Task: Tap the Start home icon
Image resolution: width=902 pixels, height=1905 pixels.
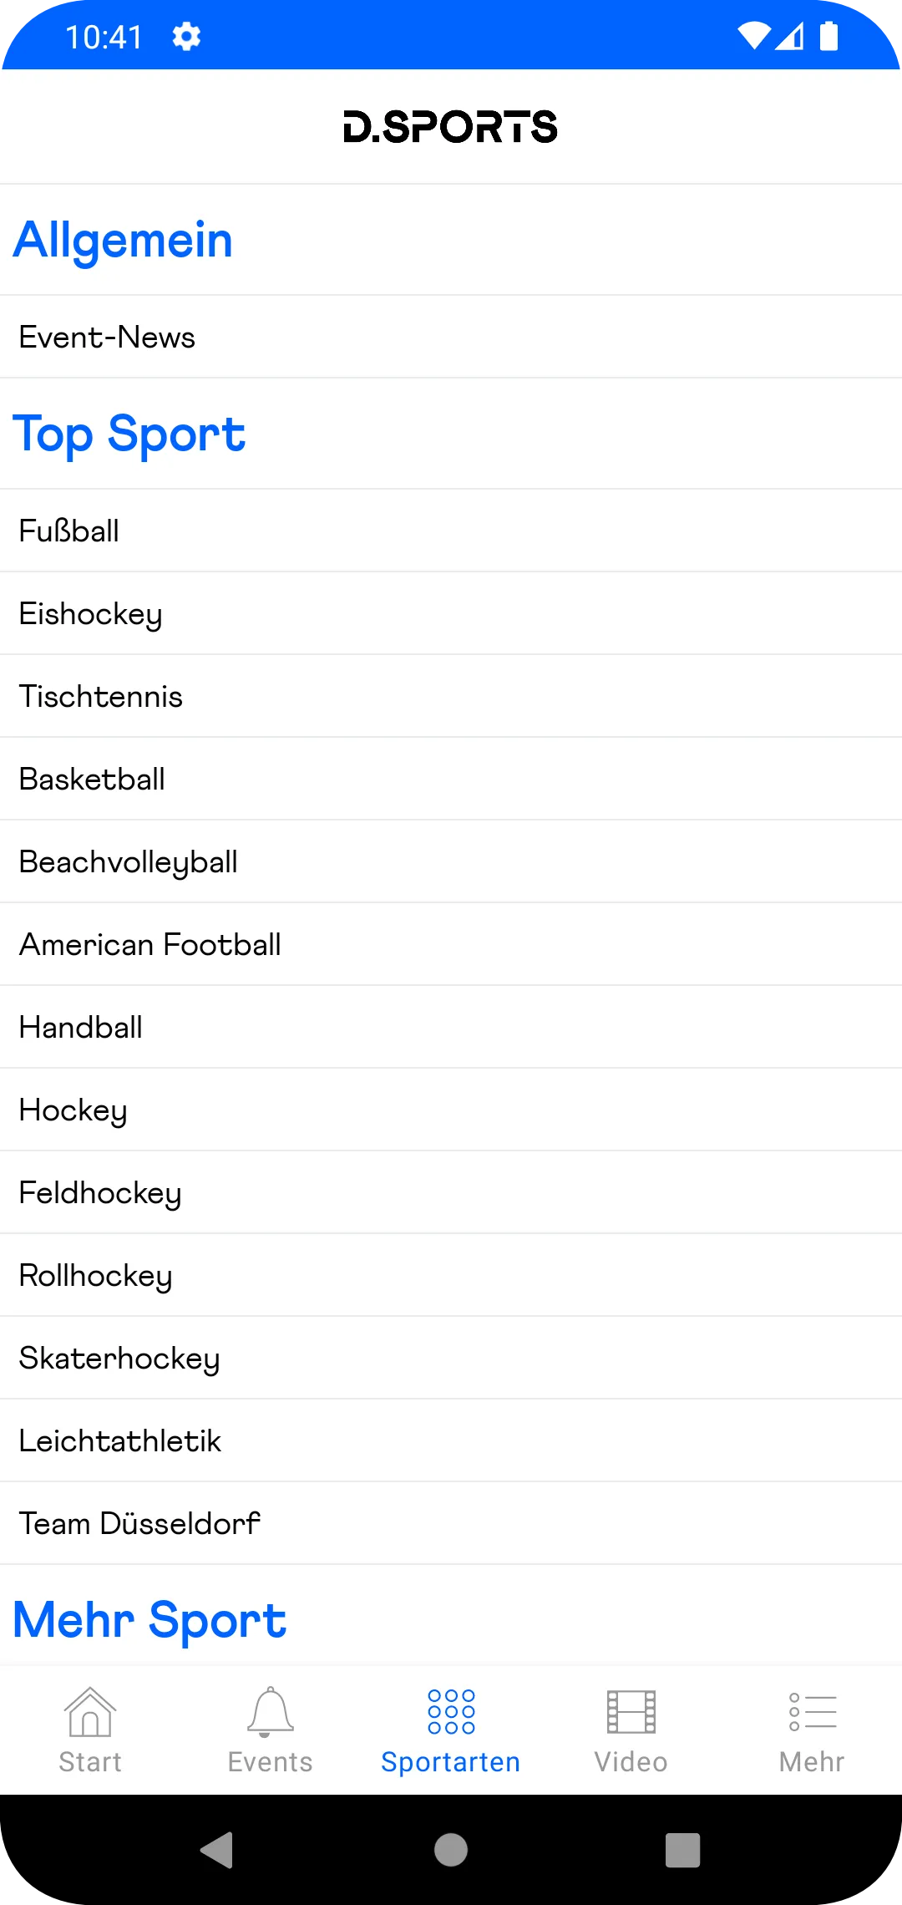Action: [x=90, y=1712]
